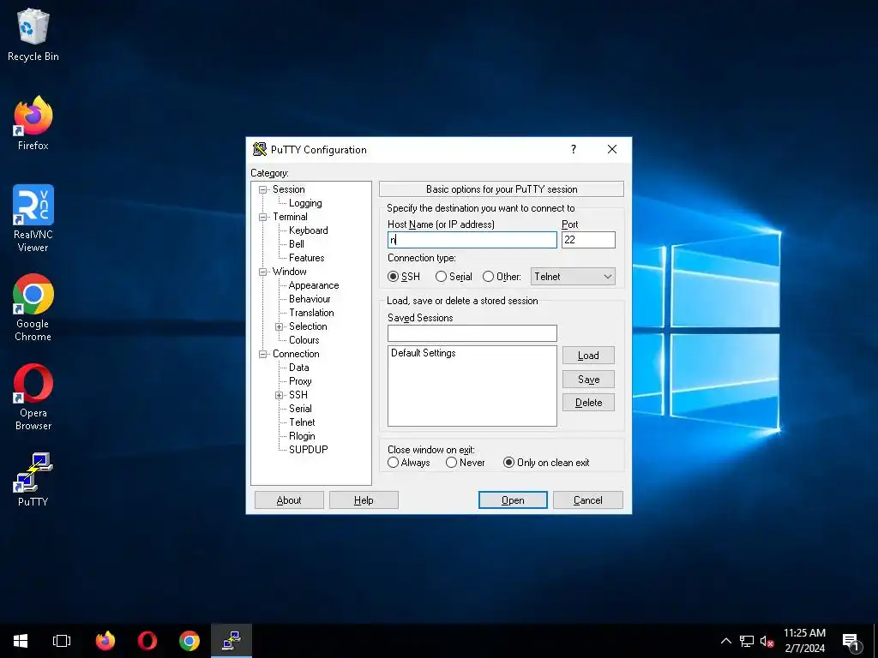Expand the SSH tree node

279,396
